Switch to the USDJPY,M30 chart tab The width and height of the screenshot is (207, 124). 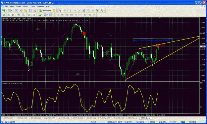coord(8,118)
